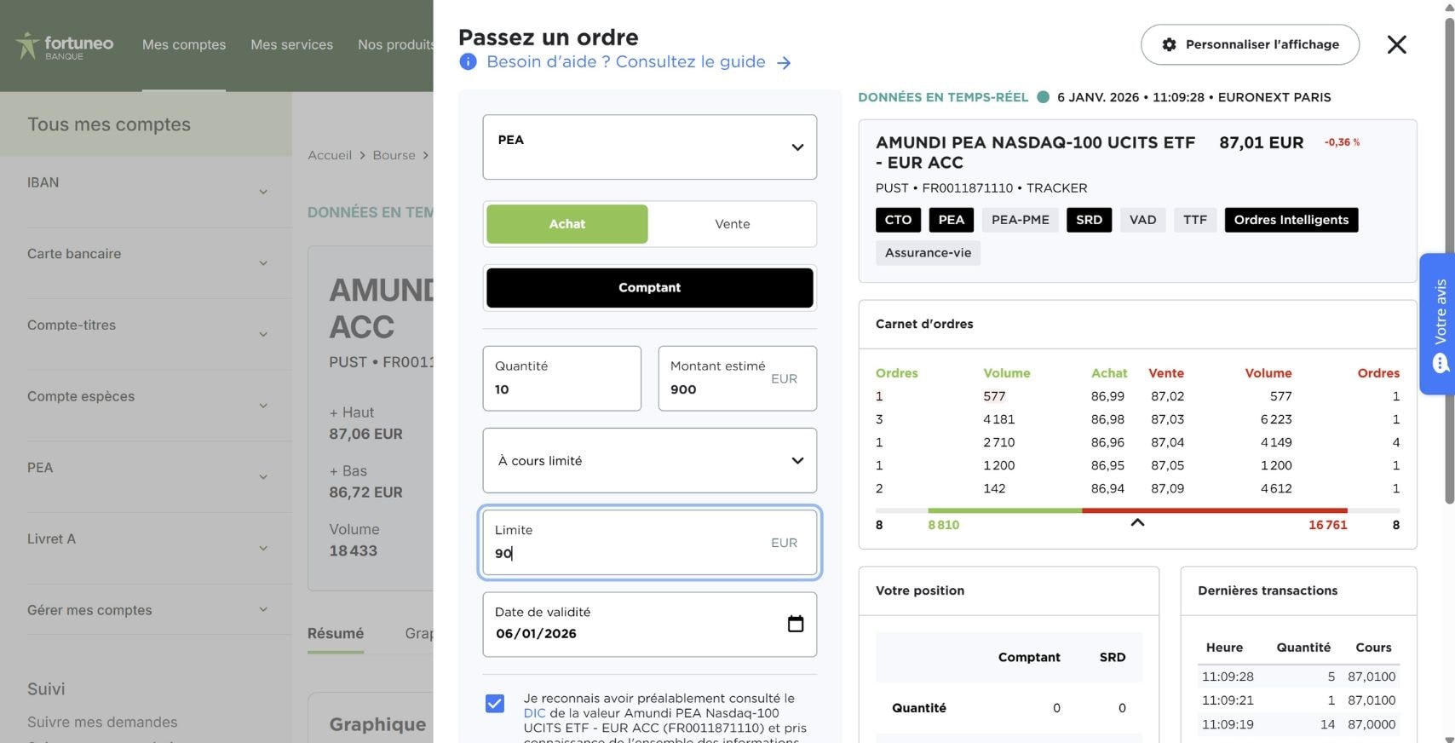This screenshot has height=743, width=1455.
Task: Click the gear icon in Personnaliser l'affichage
Action: pos(1169,44)
